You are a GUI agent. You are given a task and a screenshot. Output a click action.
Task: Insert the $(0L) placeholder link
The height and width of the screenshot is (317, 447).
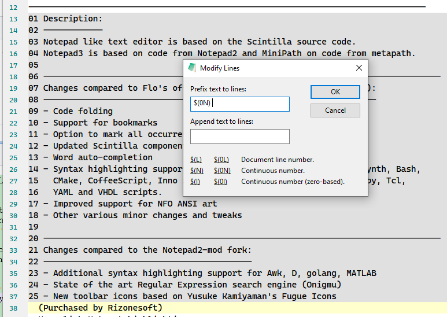[x=221, y=160]
